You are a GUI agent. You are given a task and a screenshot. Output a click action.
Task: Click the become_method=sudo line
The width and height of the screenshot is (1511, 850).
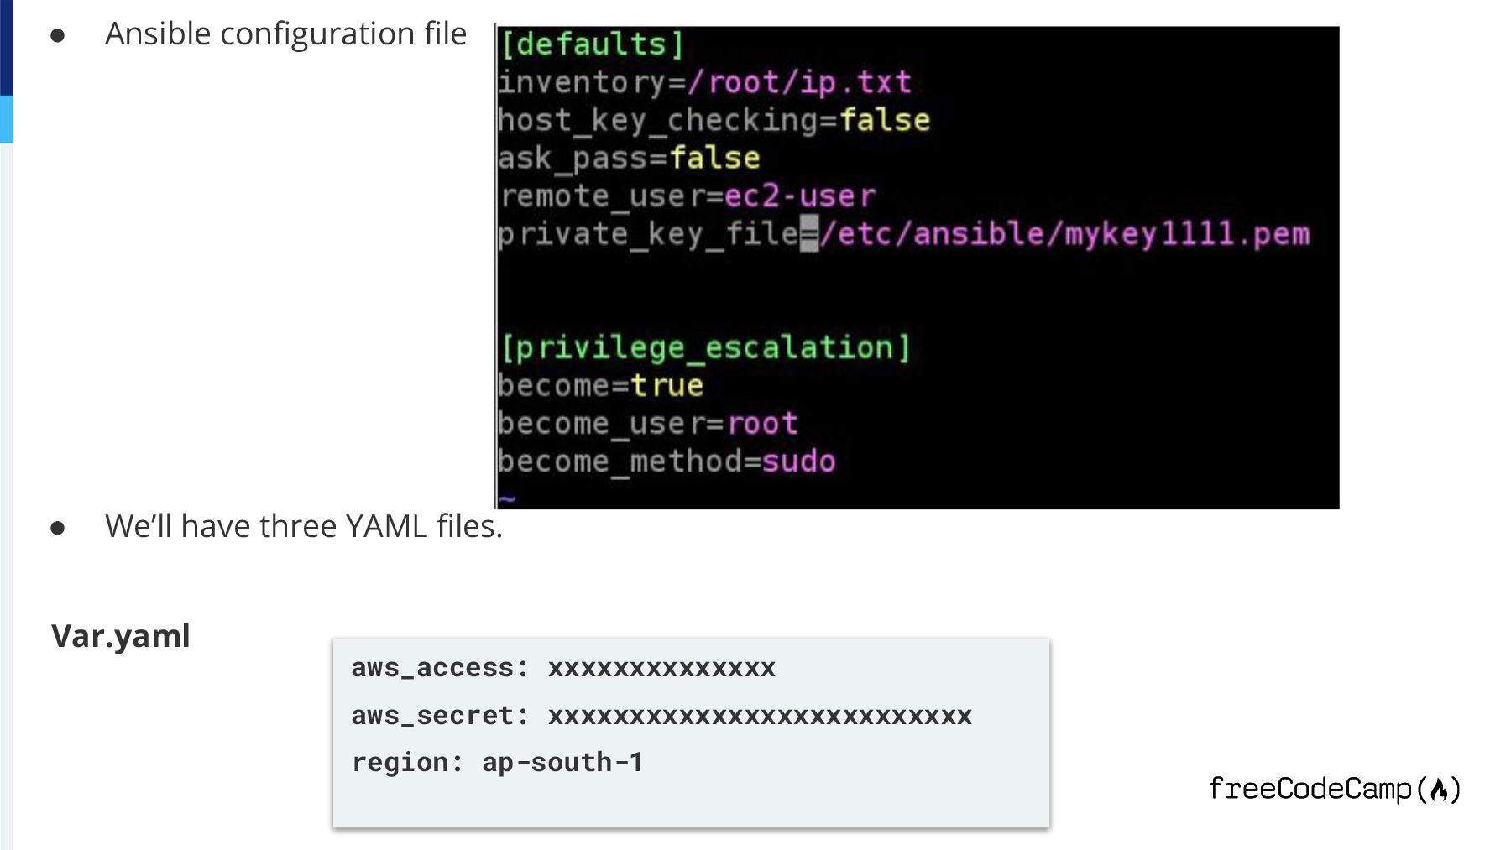(x=667, y=461)
